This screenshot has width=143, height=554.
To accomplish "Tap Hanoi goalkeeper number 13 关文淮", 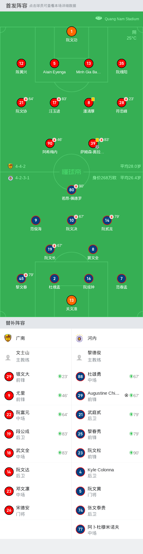I will (x=71, y=300).
